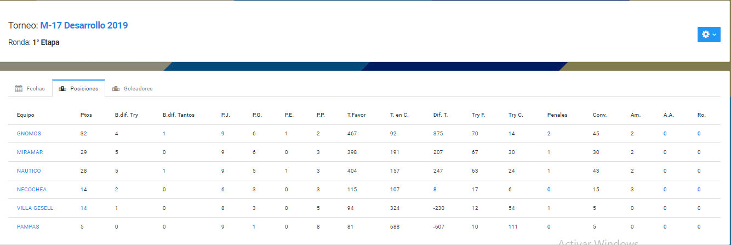Click the Conv. column header
The height and width of the screenshot is (245, 731).
point(599,115)
